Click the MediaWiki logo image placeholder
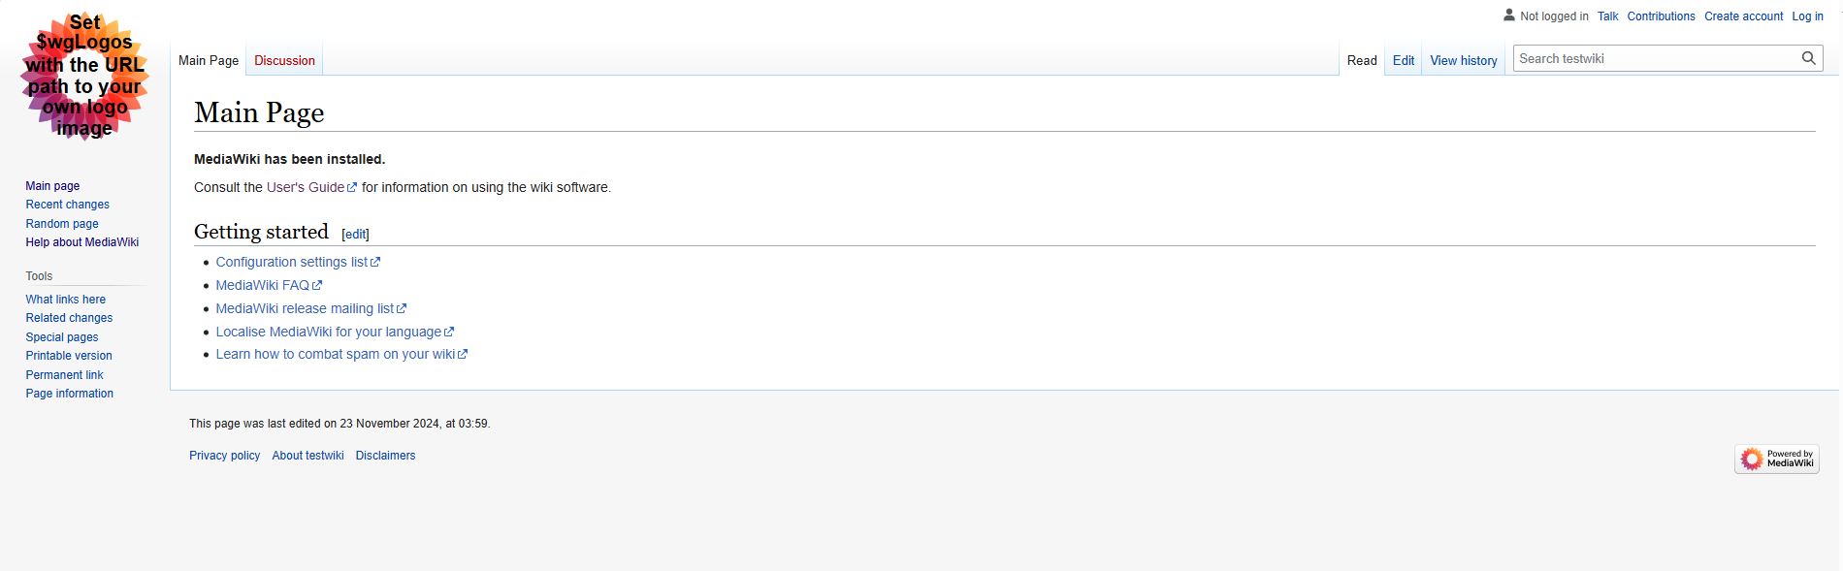 (x=84, y=77)
